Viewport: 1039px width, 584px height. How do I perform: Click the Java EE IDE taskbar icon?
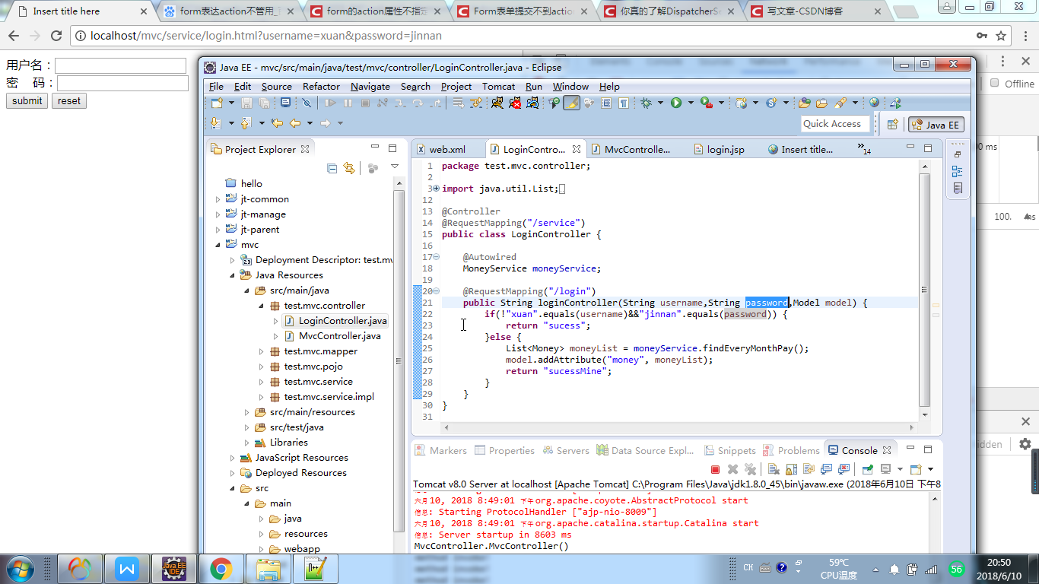(174, 568)
